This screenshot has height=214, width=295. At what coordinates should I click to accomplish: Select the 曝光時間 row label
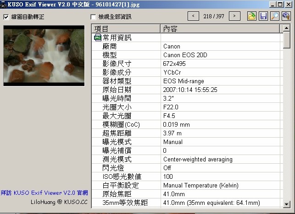117,98
